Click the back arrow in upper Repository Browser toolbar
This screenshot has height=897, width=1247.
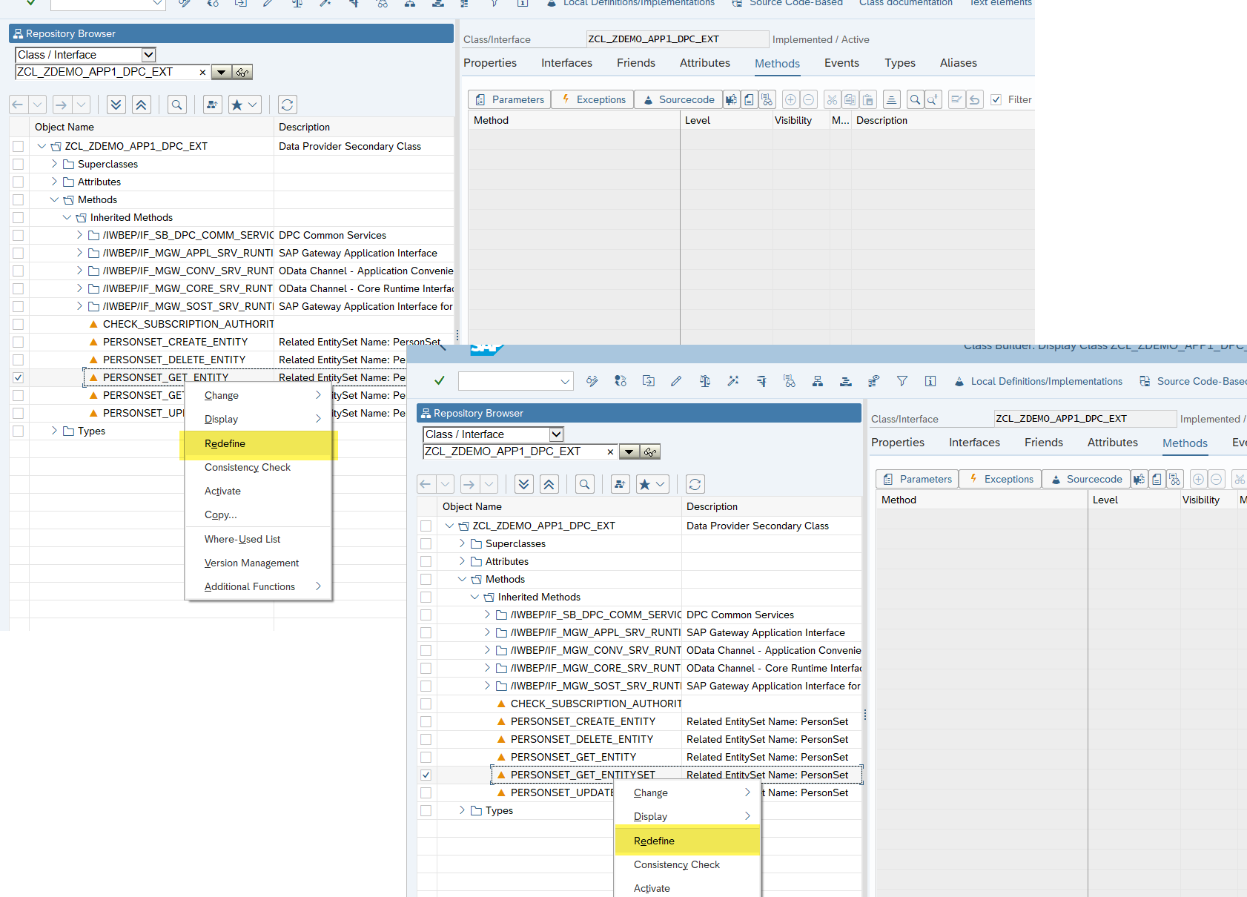[x=18, y=105]
